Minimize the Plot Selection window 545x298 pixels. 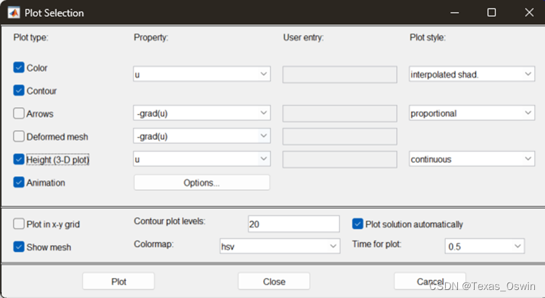pos(455,13)
